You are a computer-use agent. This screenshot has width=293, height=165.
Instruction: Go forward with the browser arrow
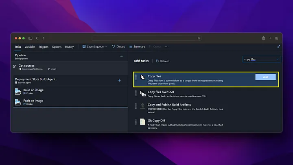[44, 38]
